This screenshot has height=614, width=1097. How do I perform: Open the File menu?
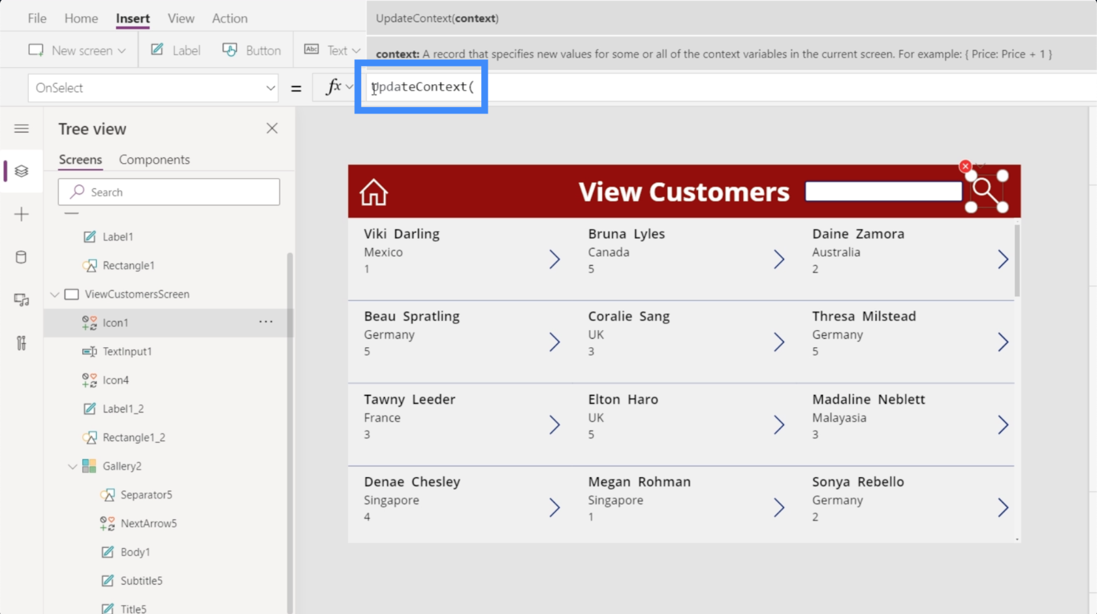[37, 18]
